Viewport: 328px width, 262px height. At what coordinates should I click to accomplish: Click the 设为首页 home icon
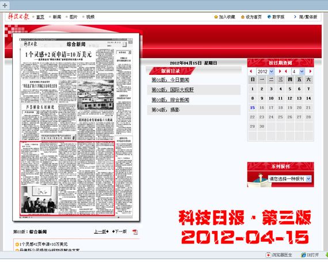coord(243,17)
